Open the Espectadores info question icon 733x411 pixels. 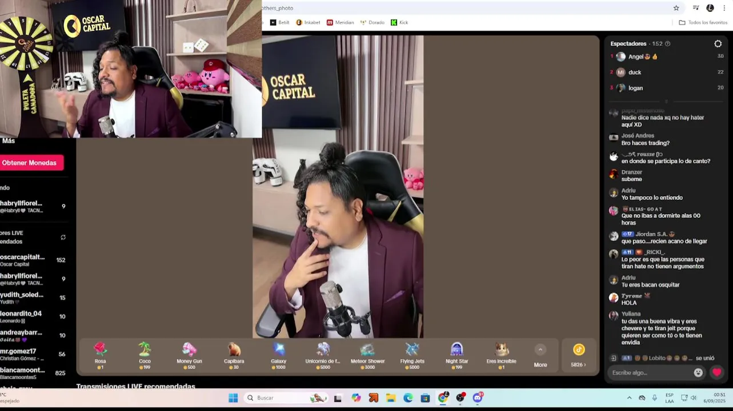(668, 44)
